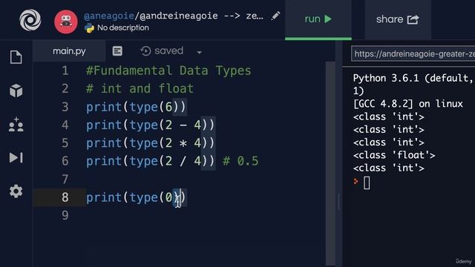Click line number 1 in gutter
The width and height of the screenshot is (475, 267).
coord(65,71)
